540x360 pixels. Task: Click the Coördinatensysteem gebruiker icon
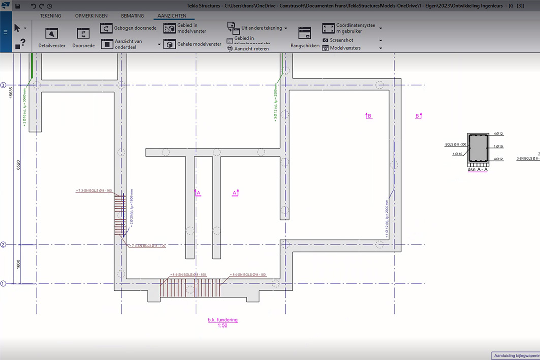click(328, 28)
